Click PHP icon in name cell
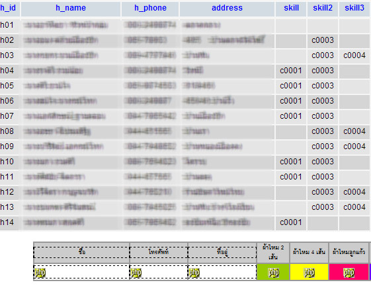 coord(40,273)
